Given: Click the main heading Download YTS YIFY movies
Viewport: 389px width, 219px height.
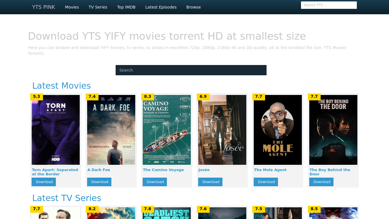Looking at the screenshot, I should (167, 36).
